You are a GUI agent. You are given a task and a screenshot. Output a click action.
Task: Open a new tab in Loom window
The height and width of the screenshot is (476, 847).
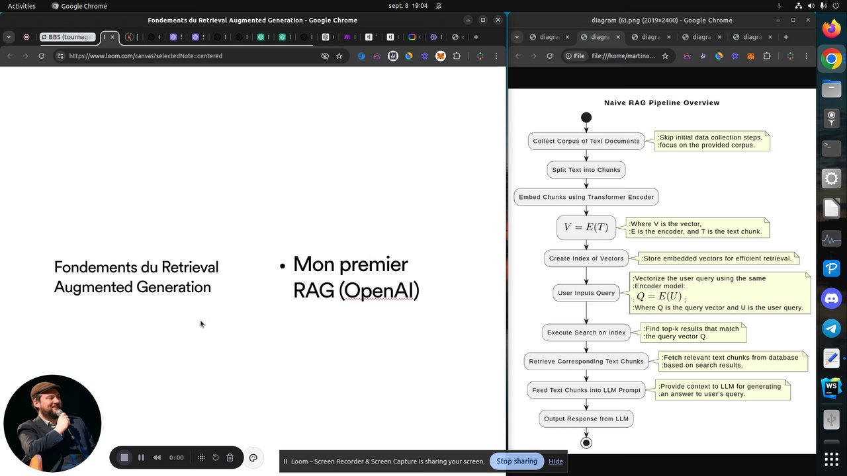[476, 37]
